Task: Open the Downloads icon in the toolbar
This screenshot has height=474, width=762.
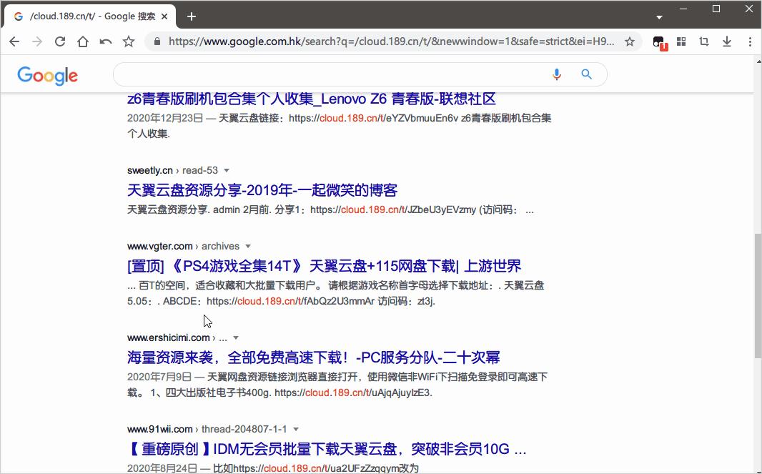Action: tap(727, 41)
